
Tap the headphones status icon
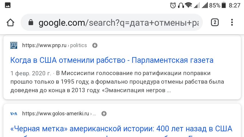pyautogui.click(x=181, y=5)
